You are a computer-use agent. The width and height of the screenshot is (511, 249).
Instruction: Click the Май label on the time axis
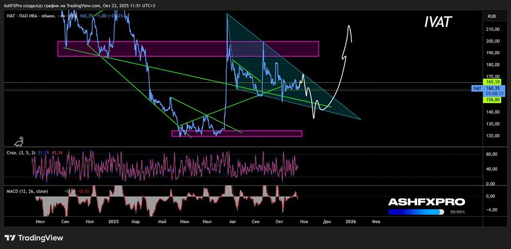pyautogui.click(x=162, y=221)
